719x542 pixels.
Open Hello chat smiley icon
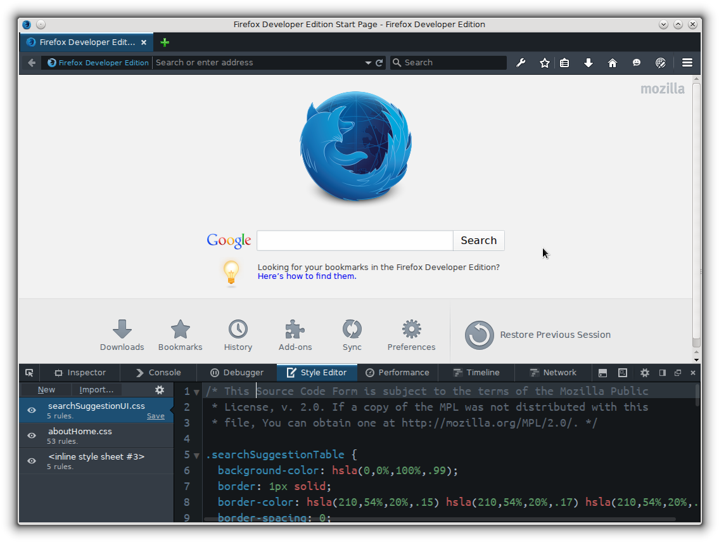coord(637,63)
